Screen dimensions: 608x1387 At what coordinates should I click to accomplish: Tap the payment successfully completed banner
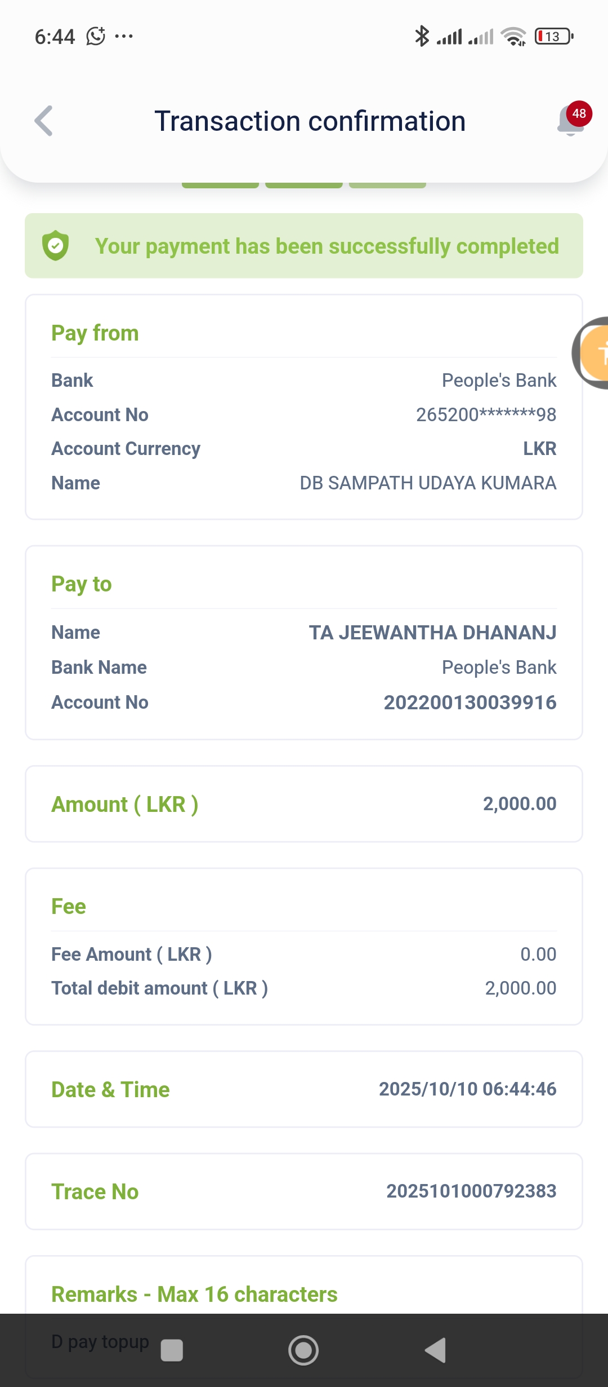(304, 246)
